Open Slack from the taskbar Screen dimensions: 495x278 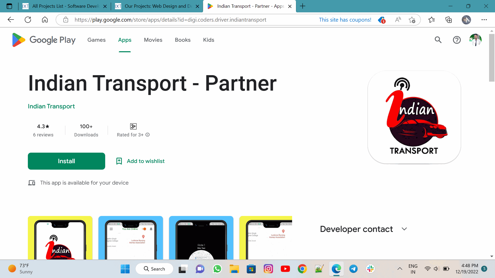370,269
